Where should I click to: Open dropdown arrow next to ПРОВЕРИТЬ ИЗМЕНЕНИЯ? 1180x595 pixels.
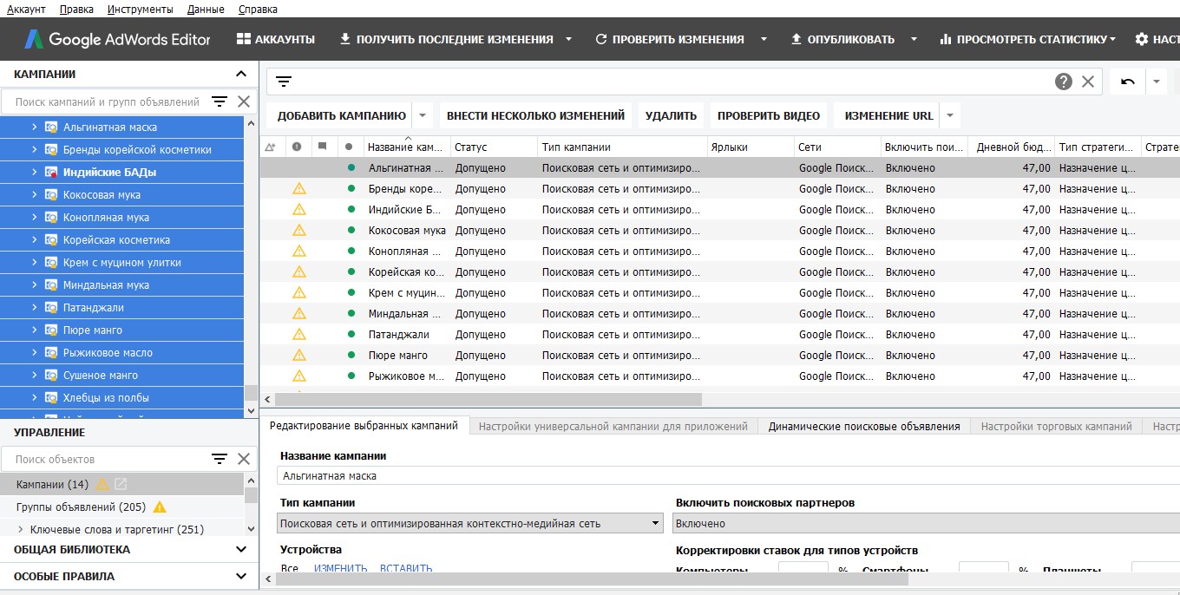point(764,39)
